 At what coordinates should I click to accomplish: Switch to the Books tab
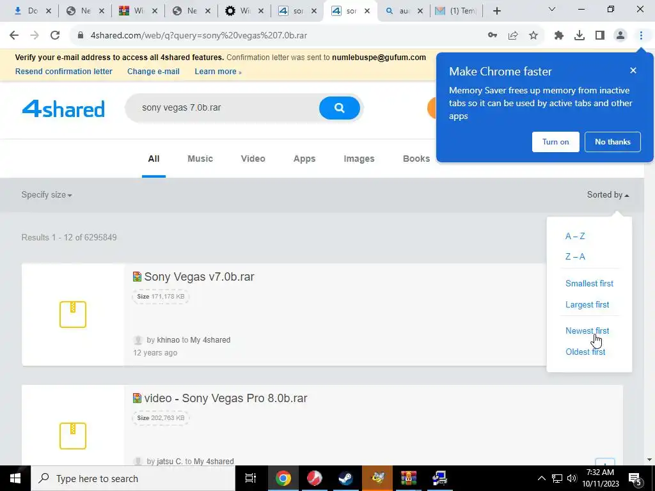(416, 159)
